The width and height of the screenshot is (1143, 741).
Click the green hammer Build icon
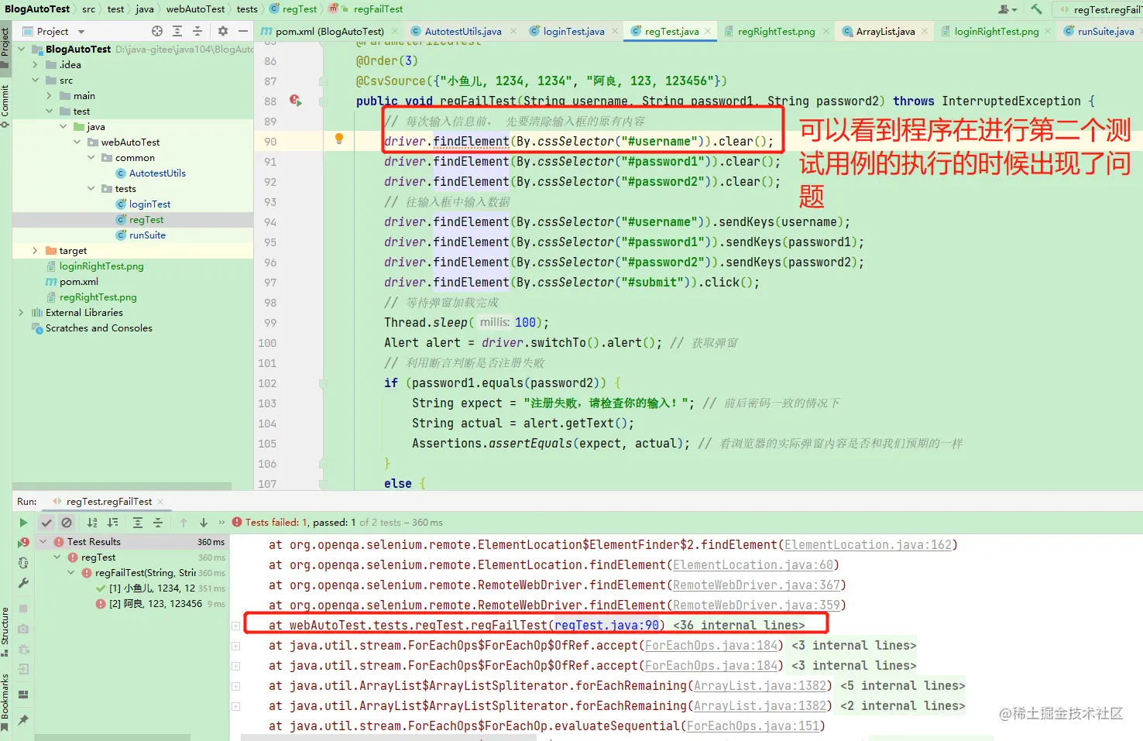[x=1036, y=9]
